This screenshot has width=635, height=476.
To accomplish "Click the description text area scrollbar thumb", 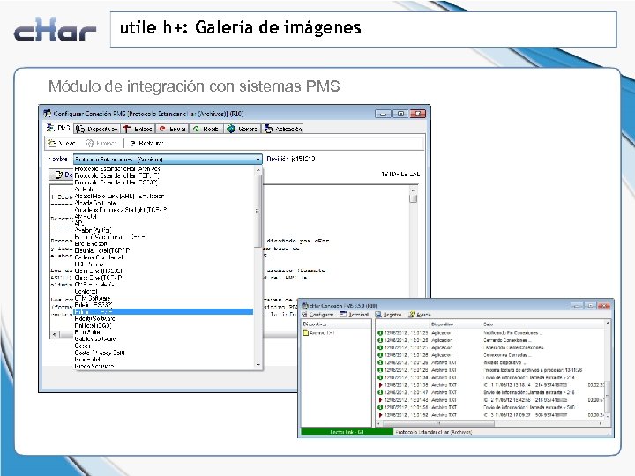I will pyautogui.click(x=413, y=198).
